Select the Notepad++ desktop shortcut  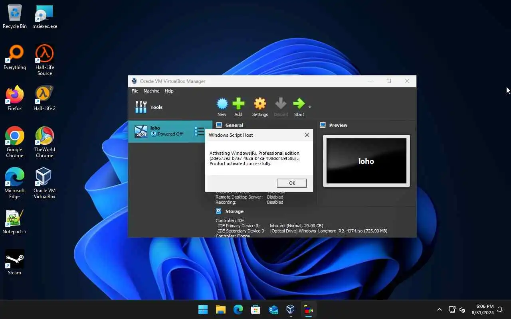click(x=15, y=222)
